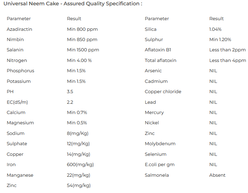Select the EC(dS/m) parameter label

pyautogui.click(x=17, y=102)
